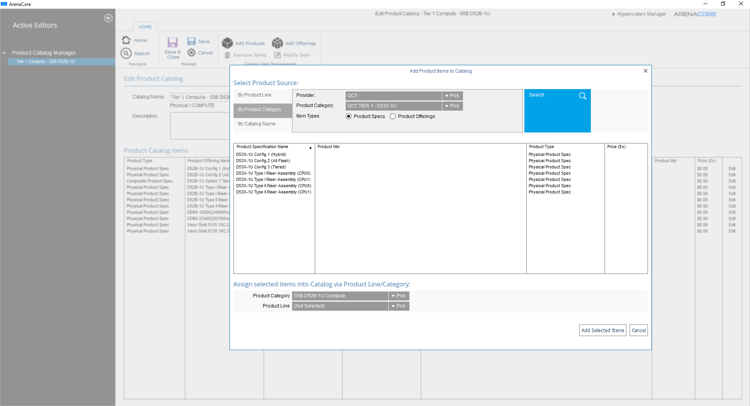Image resolution: width=750 pixels, height=406 pixels.
Task: Click the (Not Selected) Product Line field
Action: [x=340, y=306]
